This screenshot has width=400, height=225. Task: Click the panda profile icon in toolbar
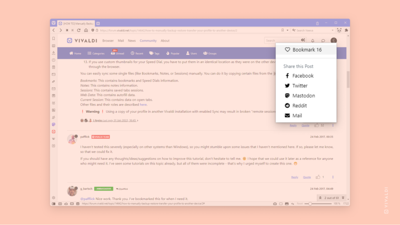pyautogui.click(x=339, y=30)
